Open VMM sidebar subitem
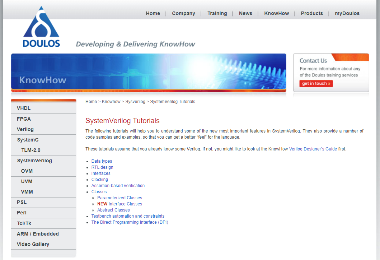The width and height of the screenshot is (380, 260). point(43,192)
